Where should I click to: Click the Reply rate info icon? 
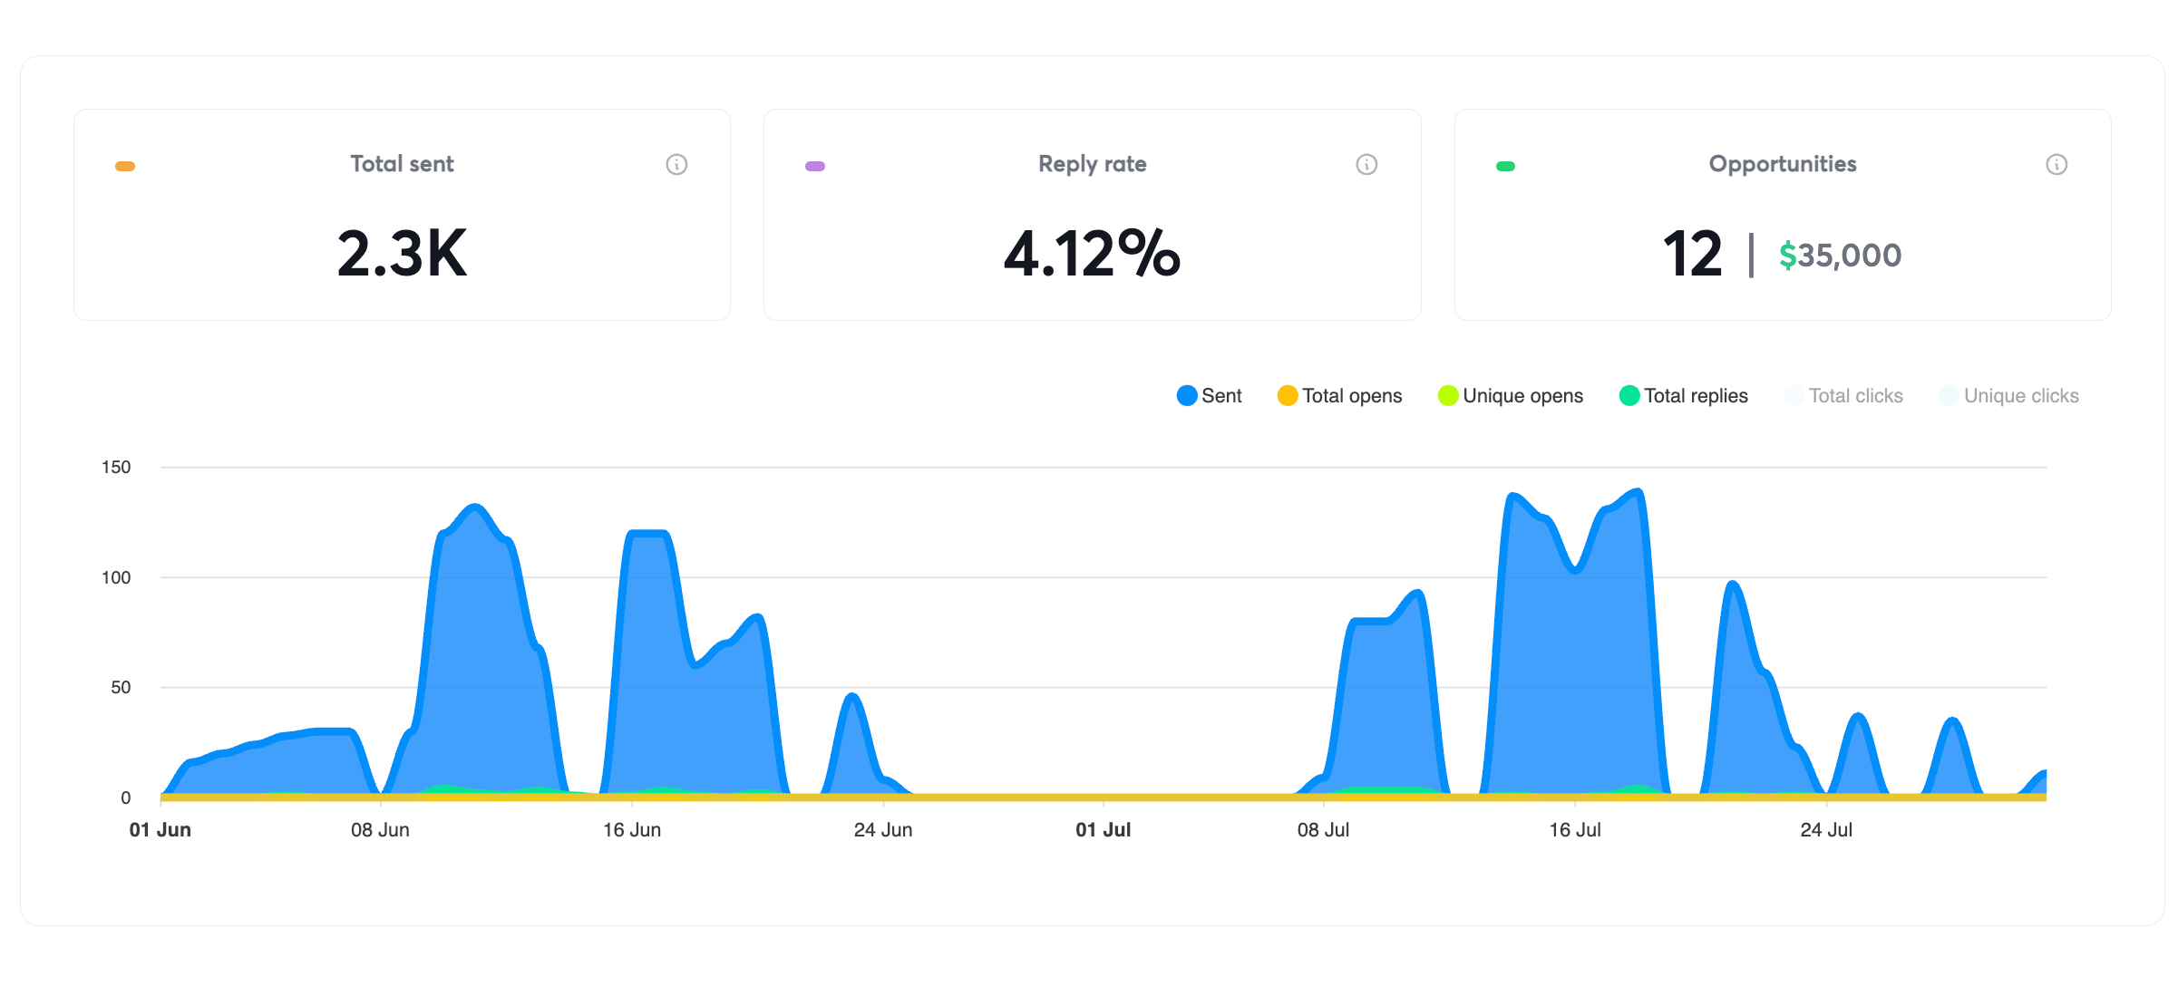click(1366, 164)
